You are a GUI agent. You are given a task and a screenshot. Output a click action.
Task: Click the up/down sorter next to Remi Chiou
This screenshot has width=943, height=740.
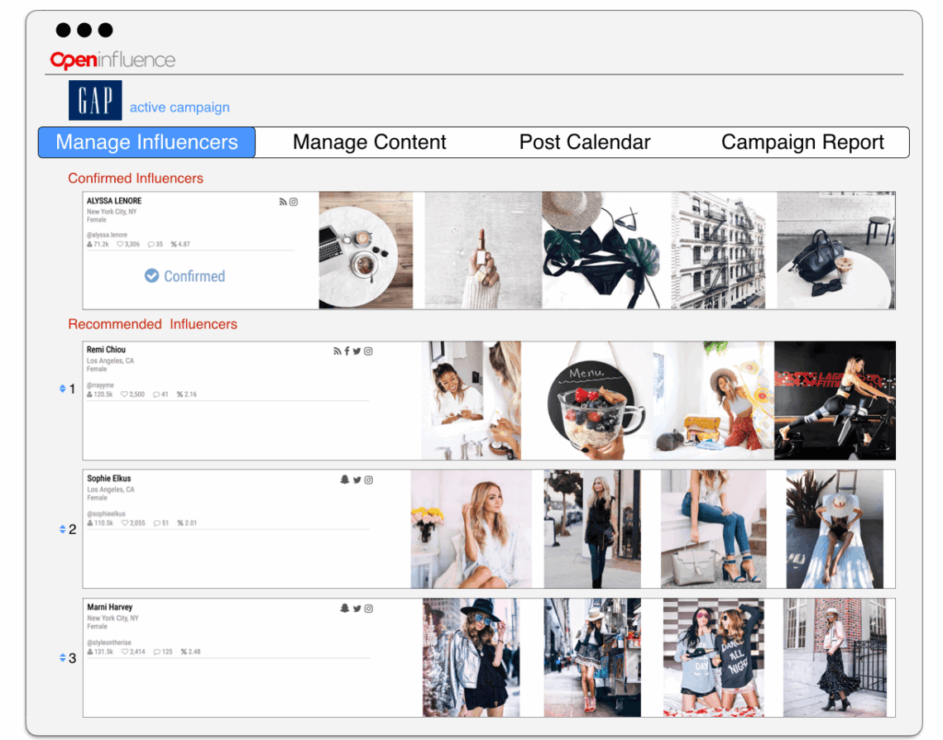[x=63, y=386]
